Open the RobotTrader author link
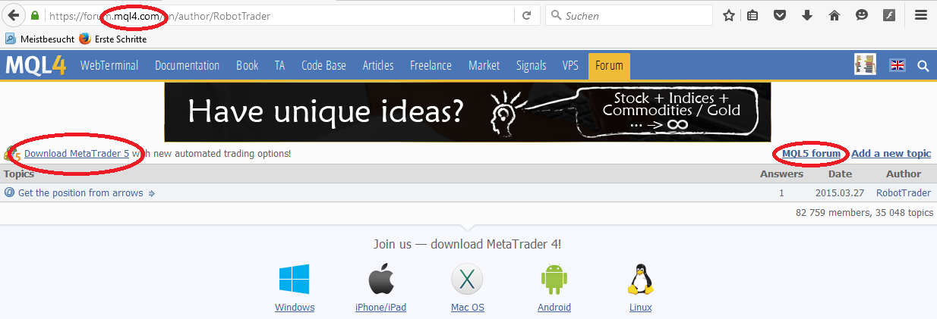 tap(904, 193)
